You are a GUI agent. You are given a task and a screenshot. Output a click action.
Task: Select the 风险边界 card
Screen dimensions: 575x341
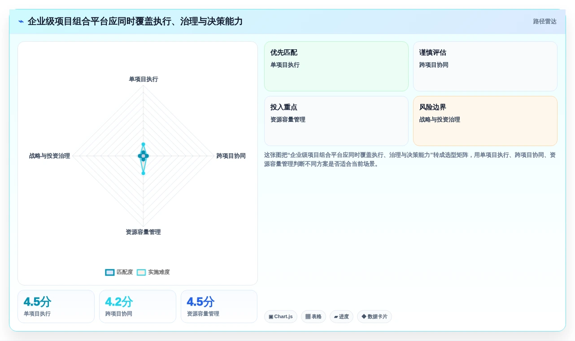click(x=485, y=121)
